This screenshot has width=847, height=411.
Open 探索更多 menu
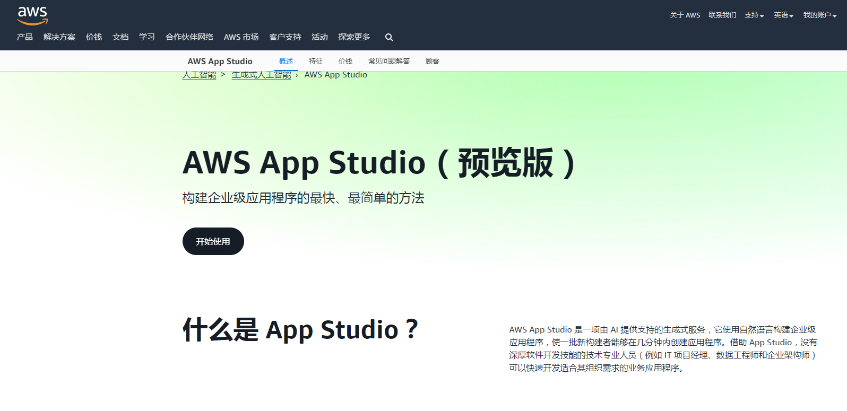[354, 37]
